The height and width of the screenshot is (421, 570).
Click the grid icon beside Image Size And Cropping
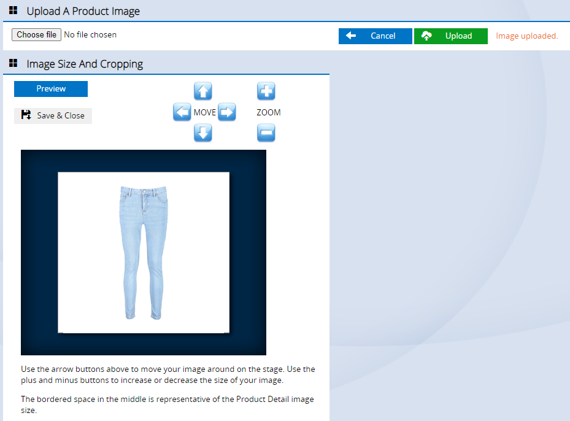pyautogui.click(x=13, y=63)
